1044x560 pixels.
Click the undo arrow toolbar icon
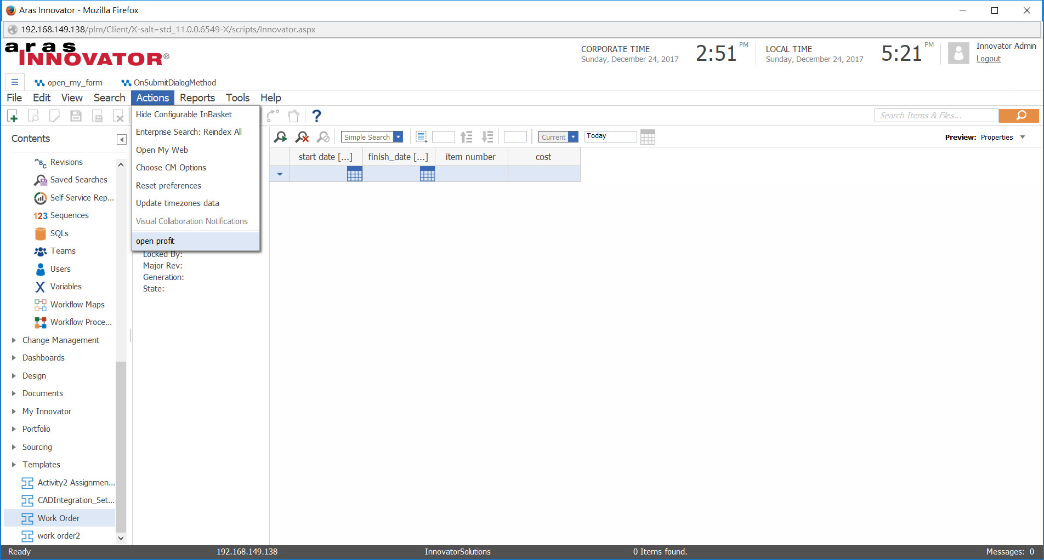[273, 116]
